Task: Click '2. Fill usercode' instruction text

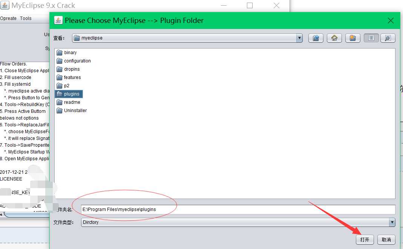Action: click(16, 77)
